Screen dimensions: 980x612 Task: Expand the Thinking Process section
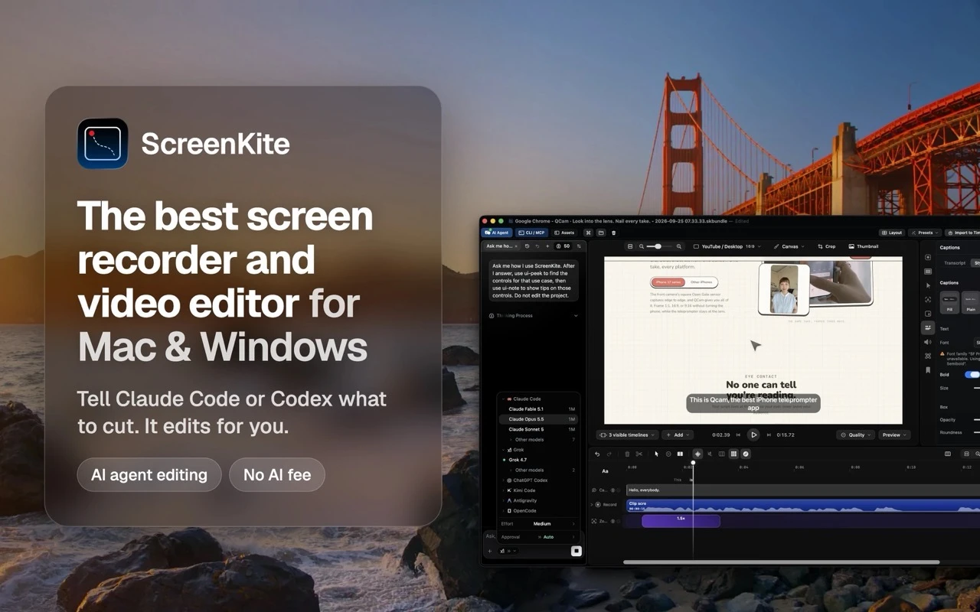(534, 315)
